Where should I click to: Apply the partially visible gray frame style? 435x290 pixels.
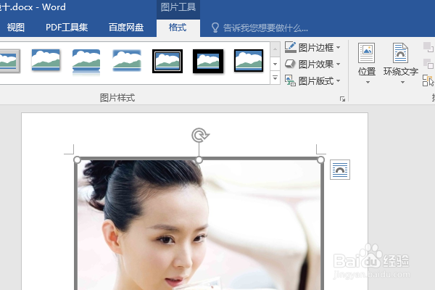tap(9, 61)
